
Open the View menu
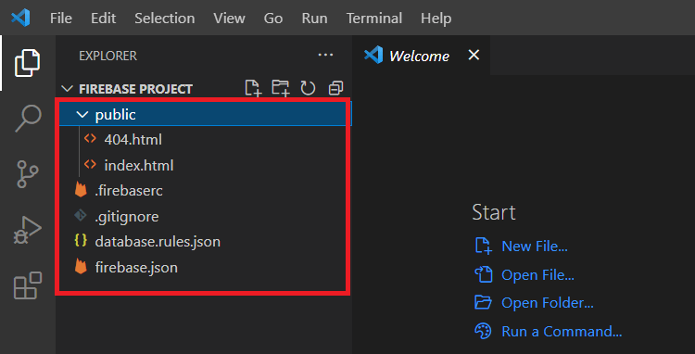click(229, 19)
